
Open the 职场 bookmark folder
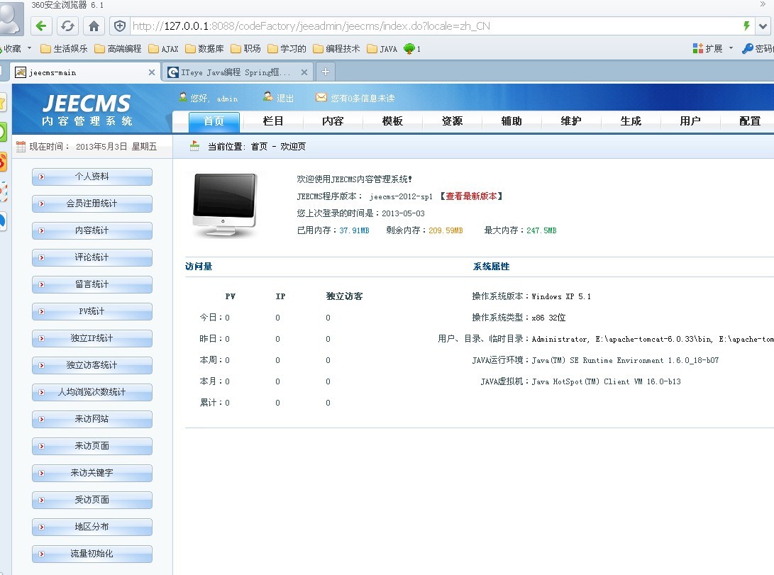pos(245,48)
